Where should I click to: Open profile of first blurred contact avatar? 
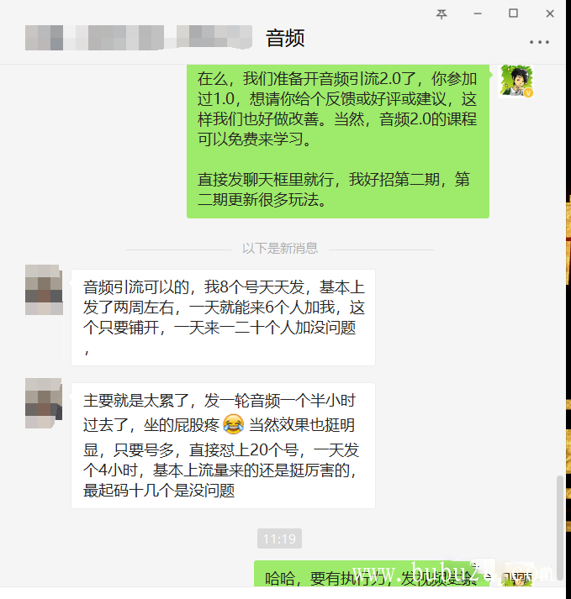click(44, 290)
